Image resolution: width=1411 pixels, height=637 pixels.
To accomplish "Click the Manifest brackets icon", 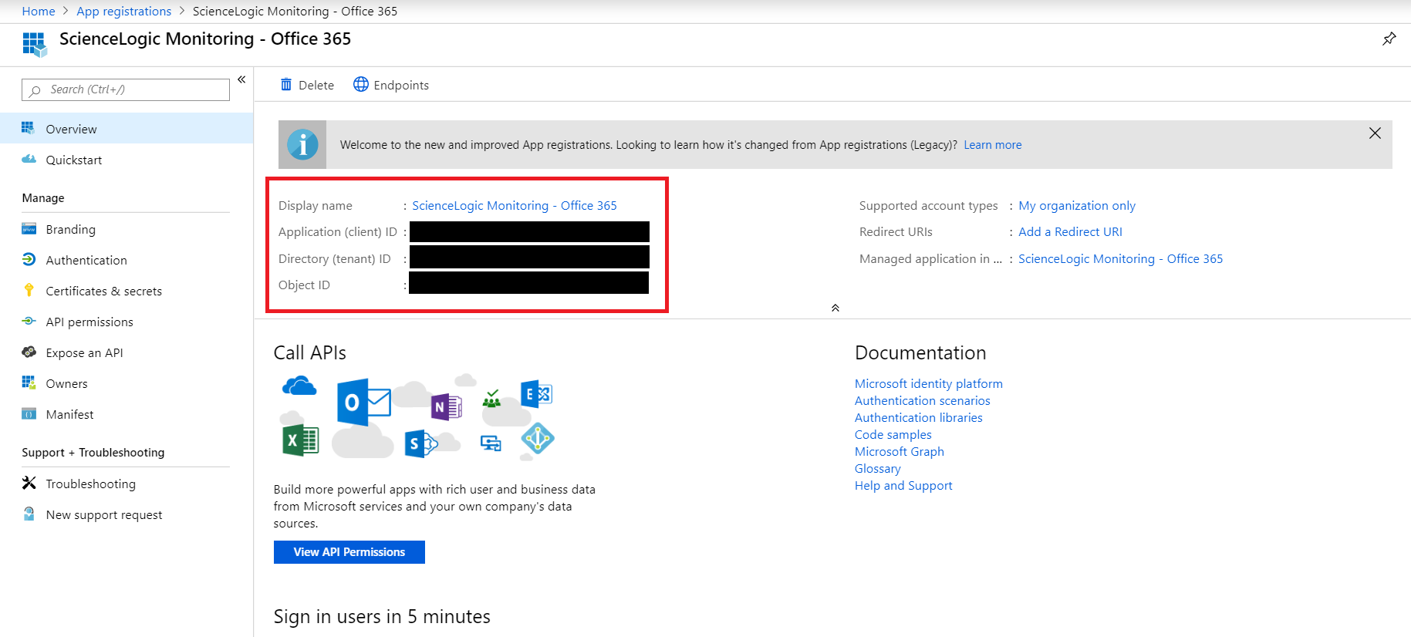I will pyautogui.click(x=29, y=413).
